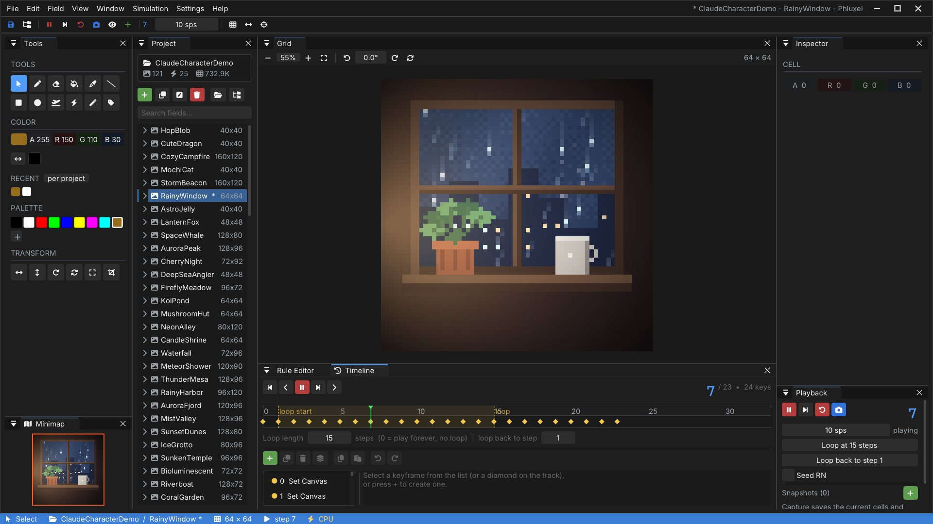The width and height of the screenshot is (933, 524).
Task: Add a snapshot in Playback panel
Action: click(x=910, y=493)
